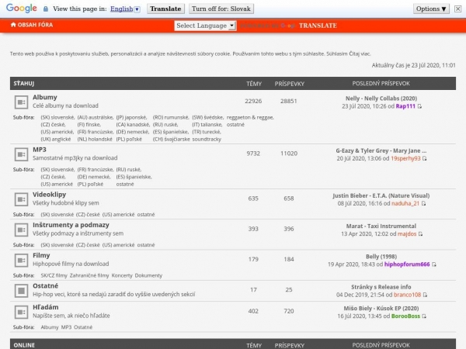Viewport: 466px width, 349px height.
Task: Open Justin Bieber - E.T.A. post
Action: click(x=381, y=195)
